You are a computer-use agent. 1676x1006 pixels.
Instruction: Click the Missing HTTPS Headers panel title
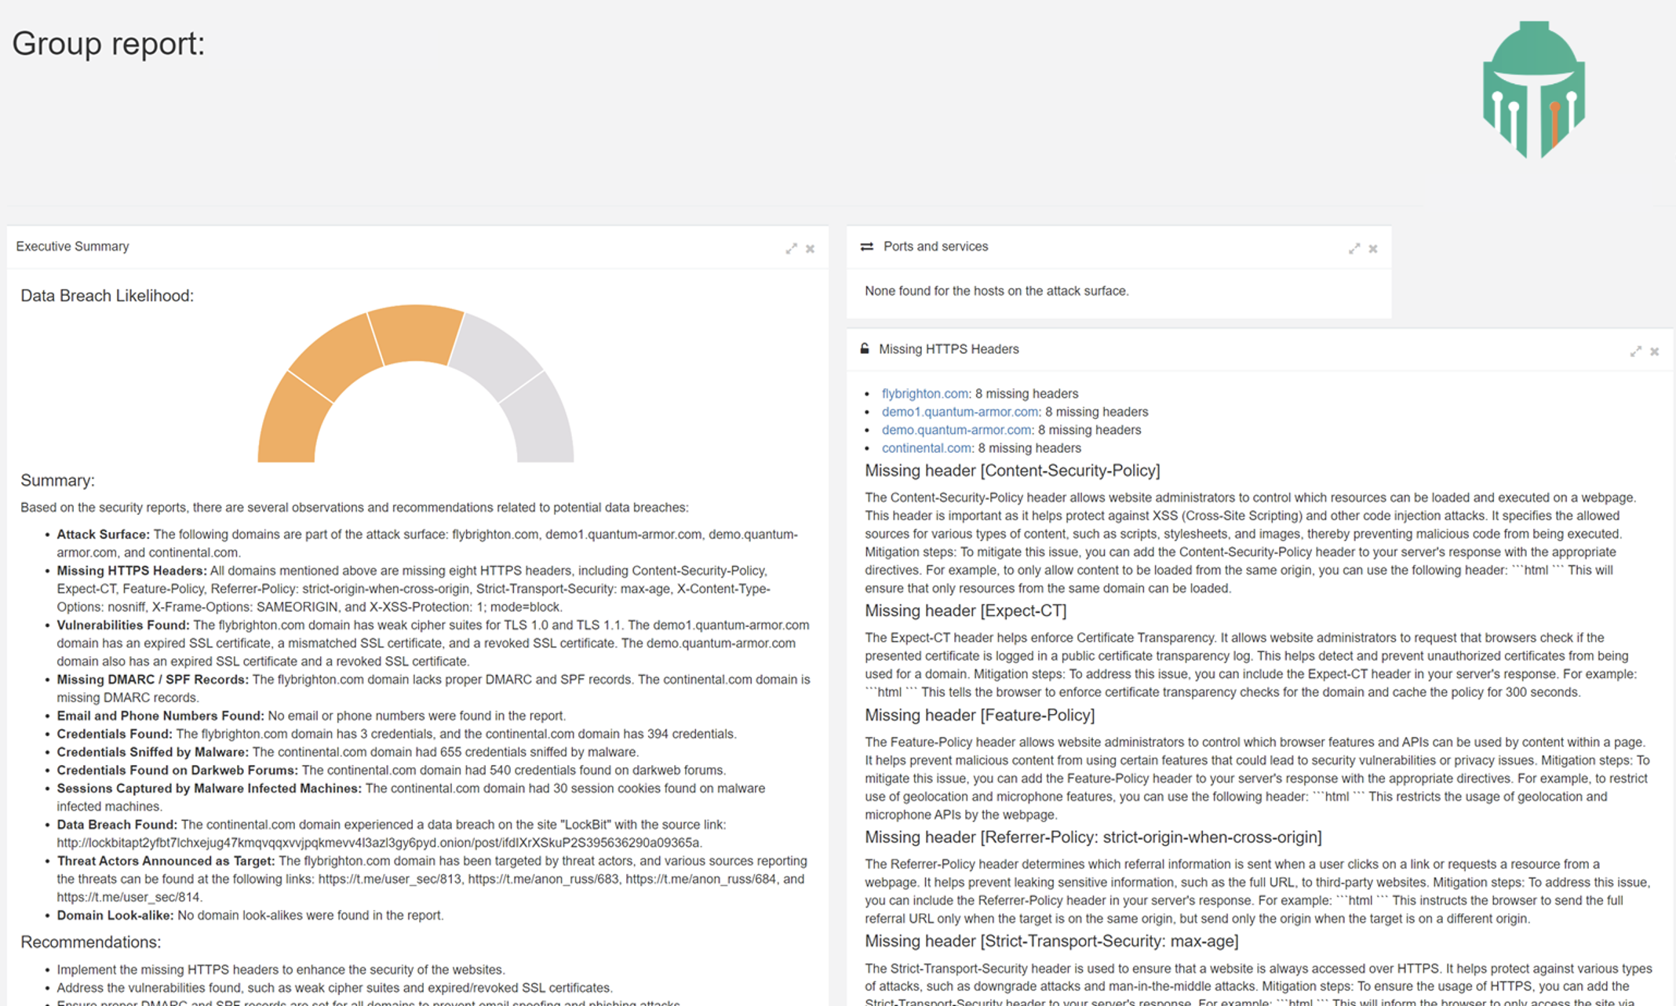click(x=948, y=349)
